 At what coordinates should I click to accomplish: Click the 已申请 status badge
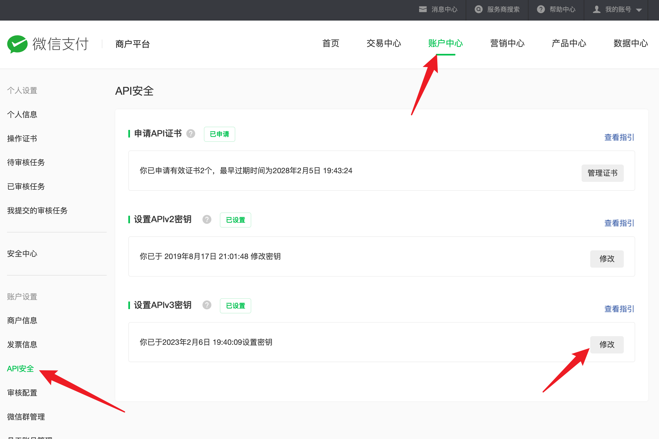point(220,134)
